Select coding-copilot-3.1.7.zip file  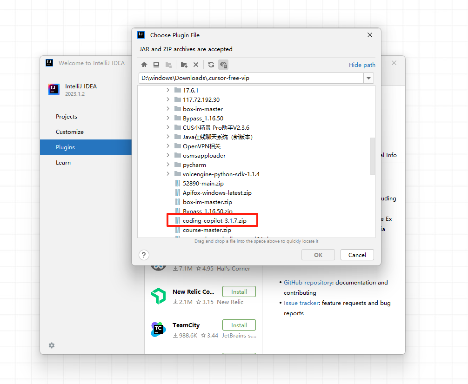pyautogui.click(x=214, y=220)
